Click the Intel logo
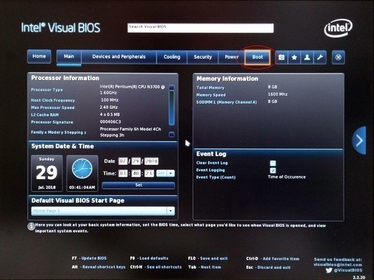 point(338,28)
